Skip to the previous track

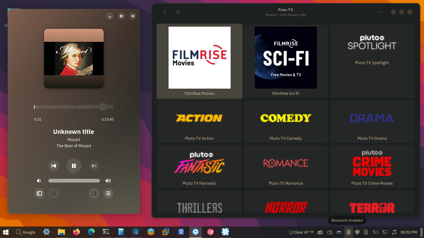(54, 166)
